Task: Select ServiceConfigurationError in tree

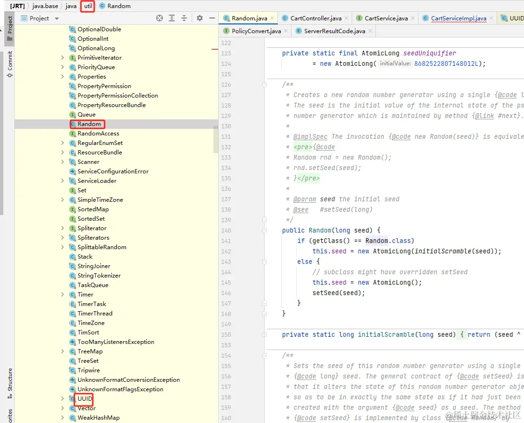Action: tap(113, 171)
